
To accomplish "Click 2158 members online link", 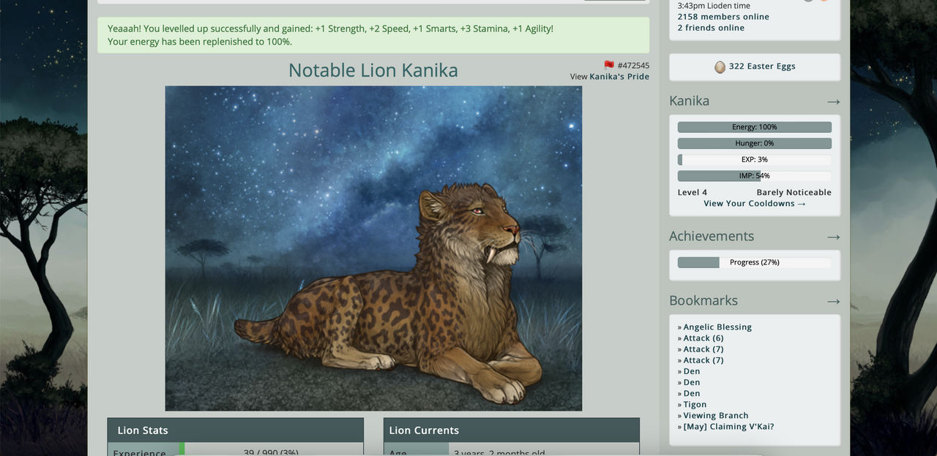I will (x=723, y=17).
